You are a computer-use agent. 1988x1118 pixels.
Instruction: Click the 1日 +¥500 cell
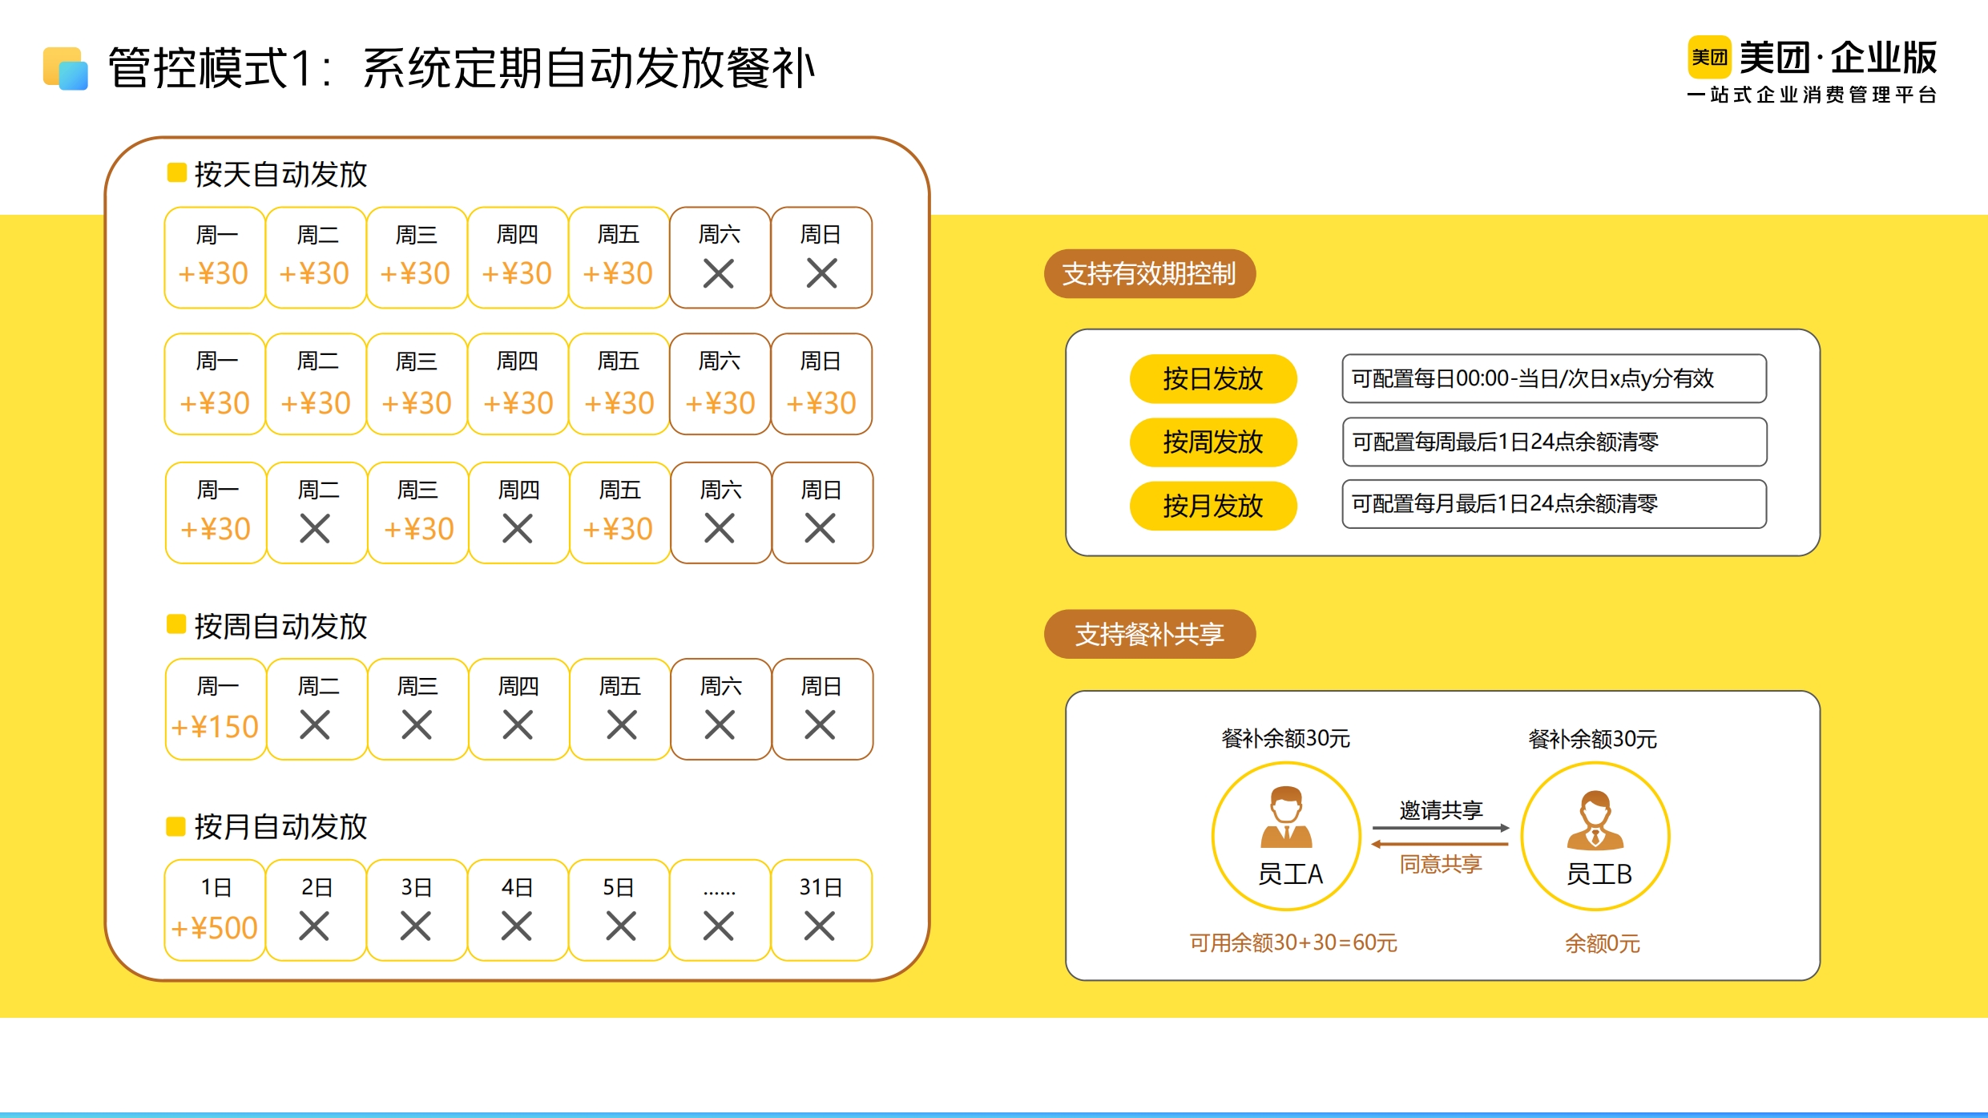(x=215, y=910)
